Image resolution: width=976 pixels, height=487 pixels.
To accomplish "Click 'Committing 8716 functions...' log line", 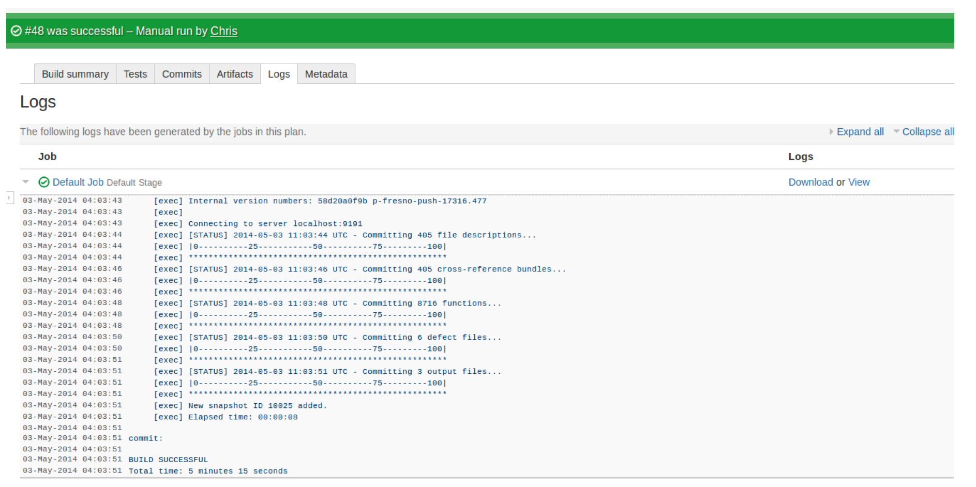I will coord(345,303).
